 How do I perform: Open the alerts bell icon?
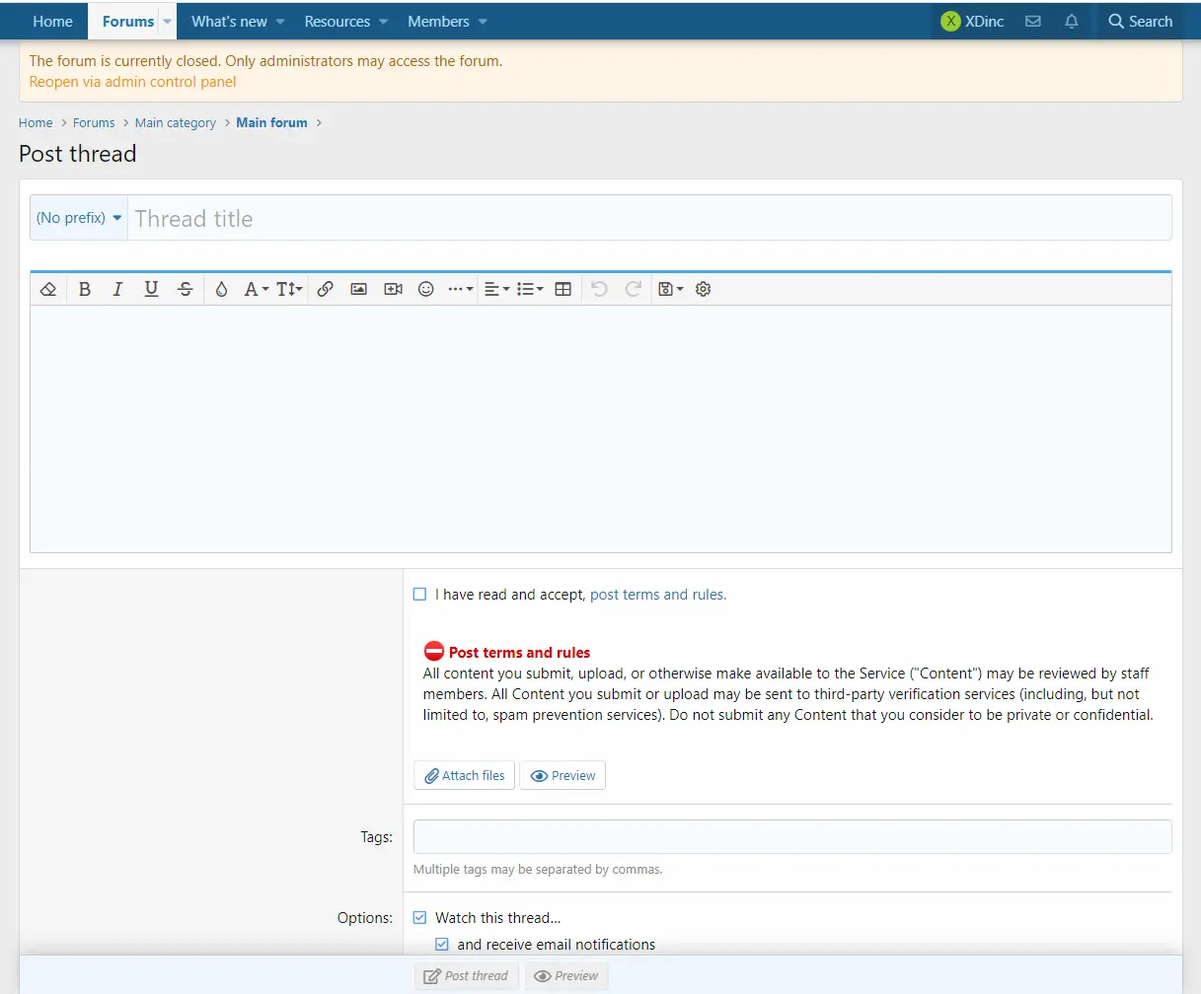pyautogui.click(x=1072, y=21)
